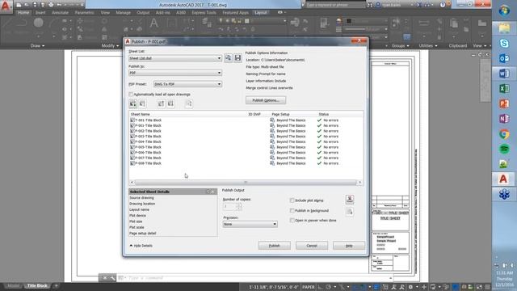Switch to the Title Block layout tab
517x291 pixels.
click(37, 285)
